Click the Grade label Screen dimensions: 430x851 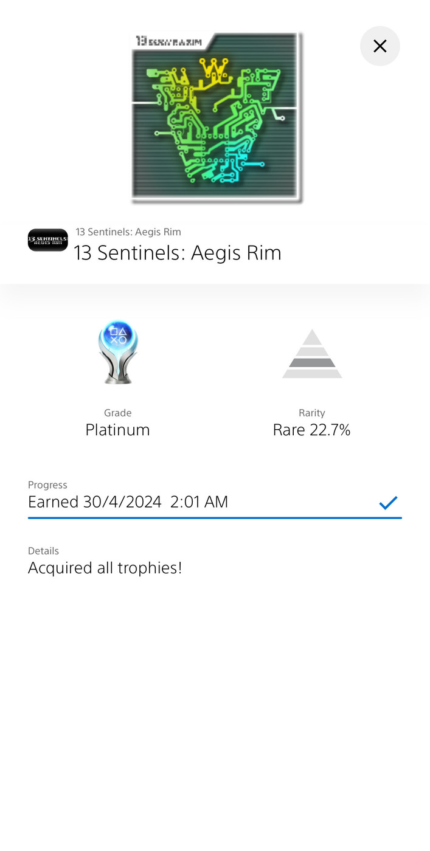click(117, 413)
